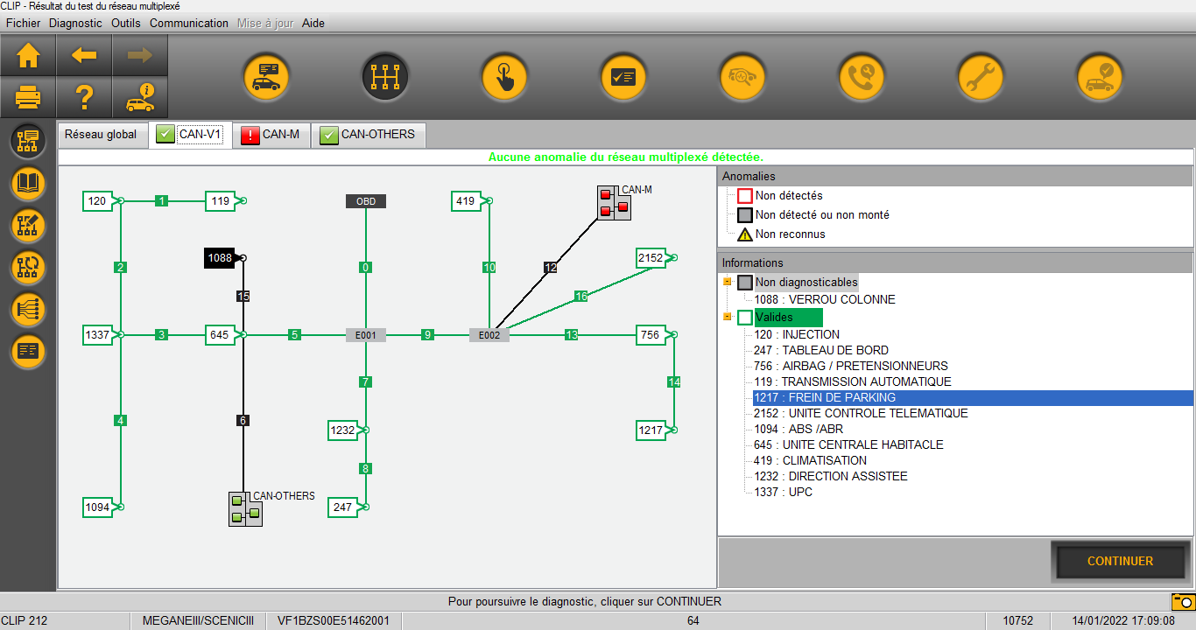This screenshot has width=1196, height=630.
Task: Open help with the question mark icon
Action: [84, 96]
